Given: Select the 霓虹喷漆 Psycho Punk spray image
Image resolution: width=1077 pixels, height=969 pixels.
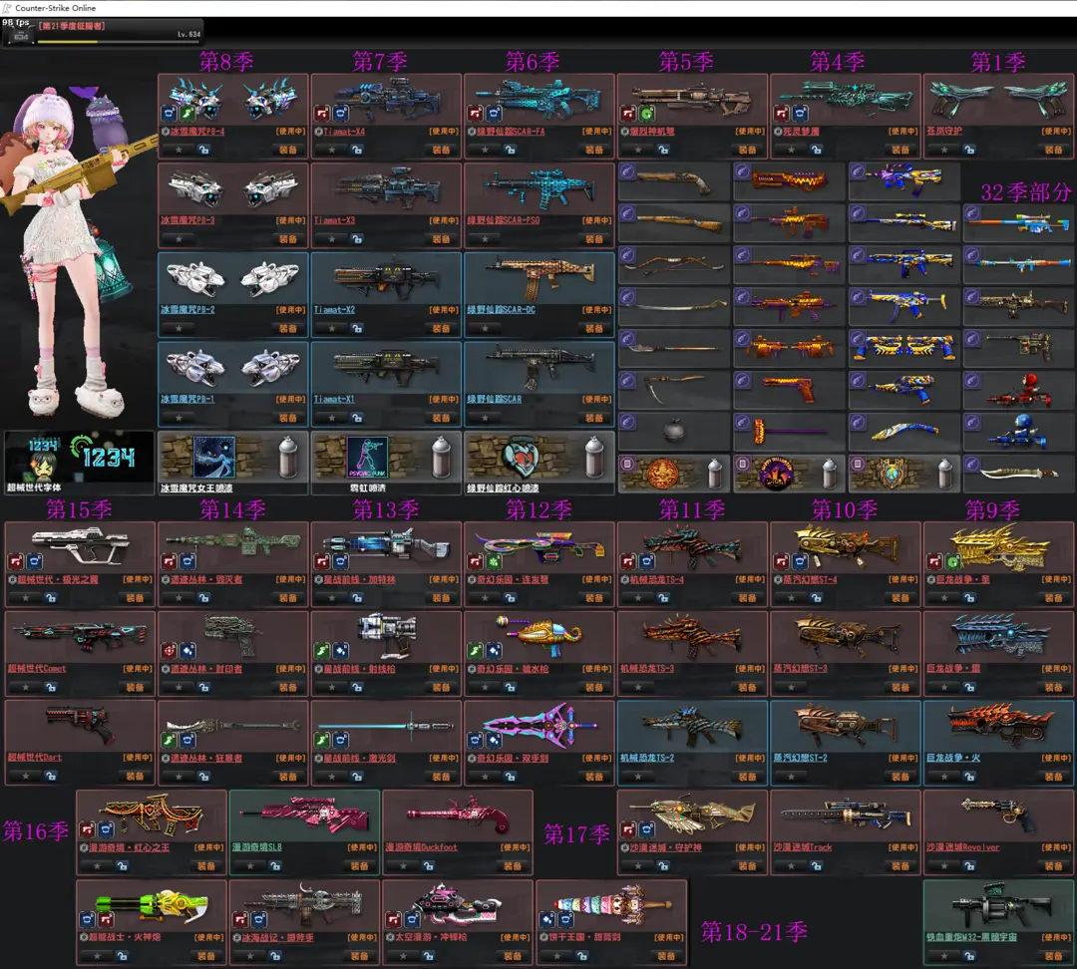Looking at the screenshot, I should point(367,457).
